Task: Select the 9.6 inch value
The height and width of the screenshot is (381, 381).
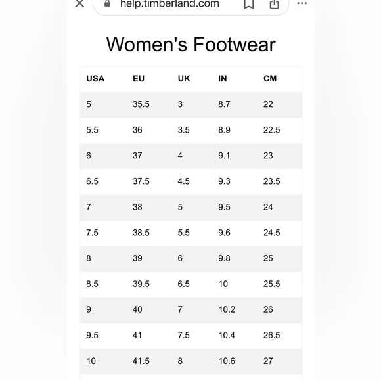Action: pyautogui.click(x=224, y=233)
